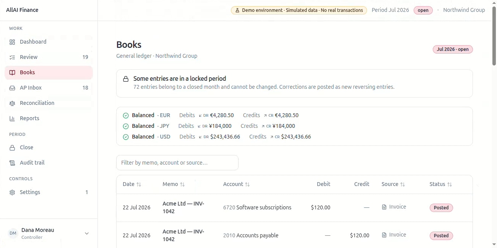This screenshot has width=497, height=248.
Task: Click the General ledger · Northwind Group subtitle
Action: coord(157,56)
